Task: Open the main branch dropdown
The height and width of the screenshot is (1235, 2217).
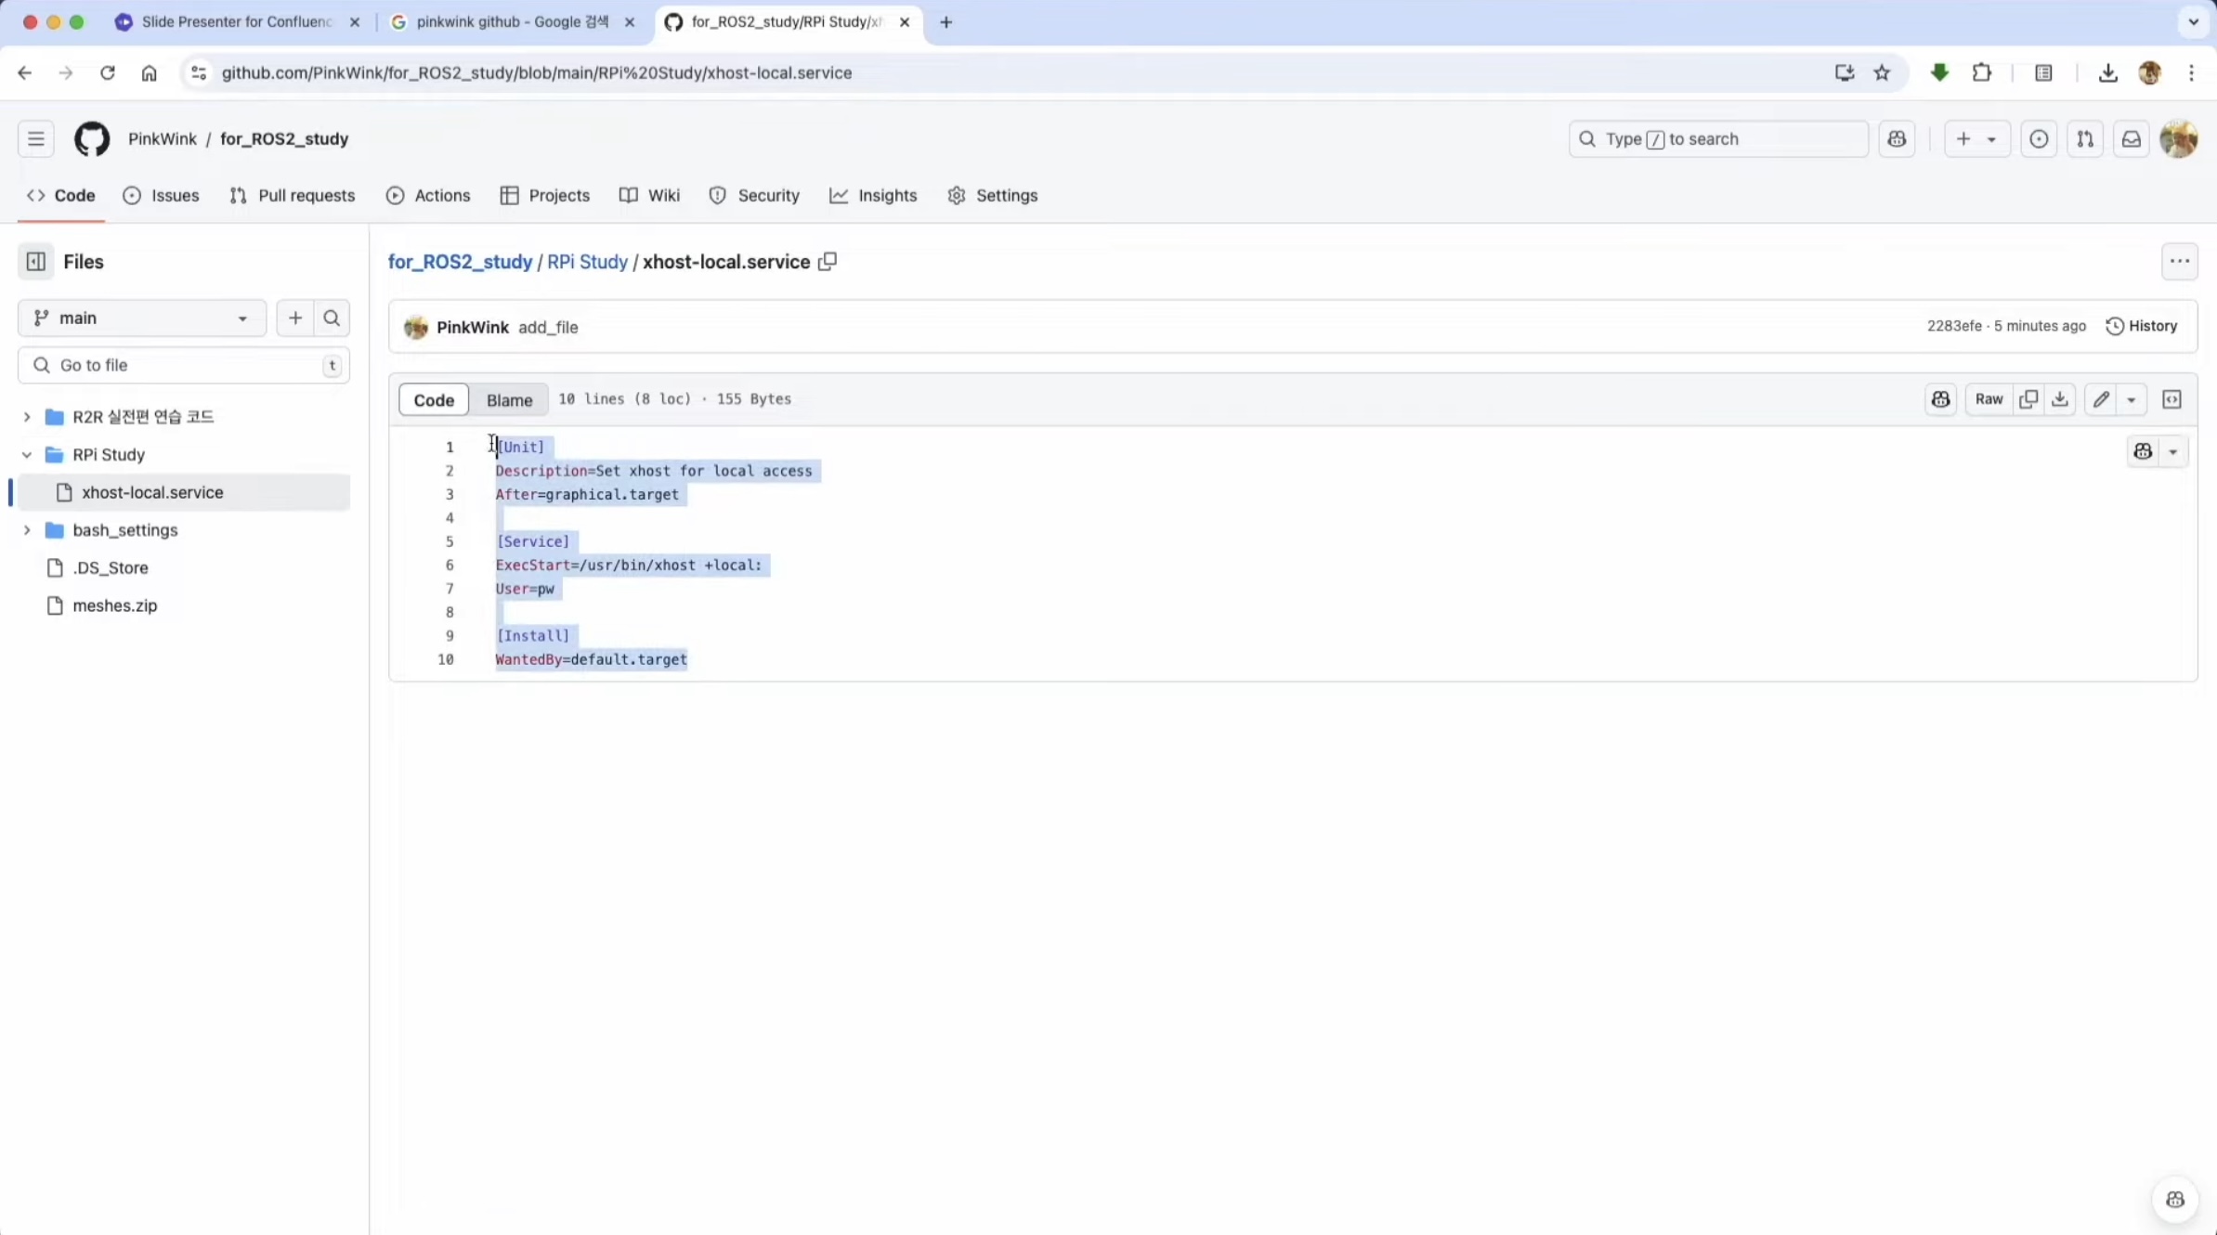Action: click(141, 318)
